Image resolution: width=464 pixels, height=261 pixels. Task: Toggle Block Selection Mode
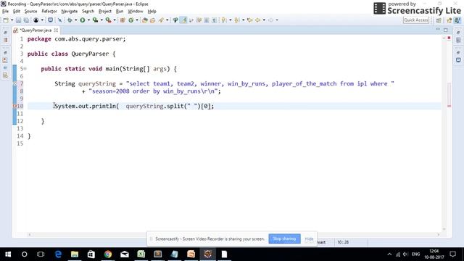[207, 20]
